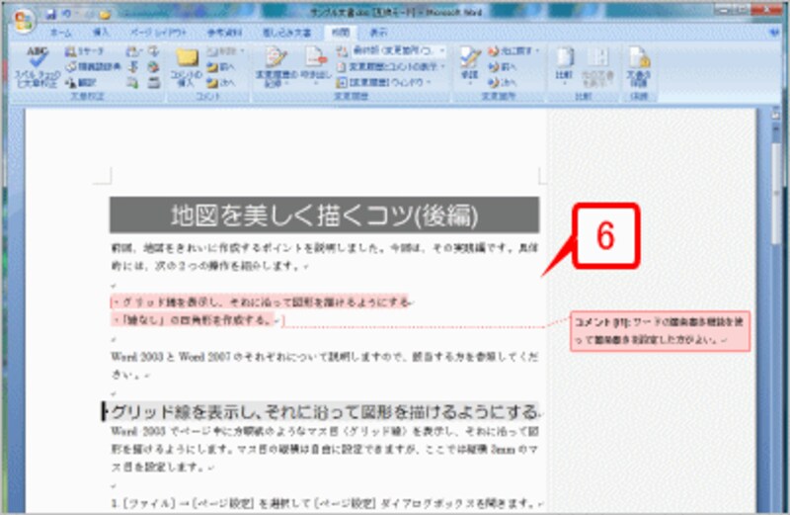Open 文書の保護 protect document
The width and height of the screenshot is (790, 515).
click(x=638, y=67)
